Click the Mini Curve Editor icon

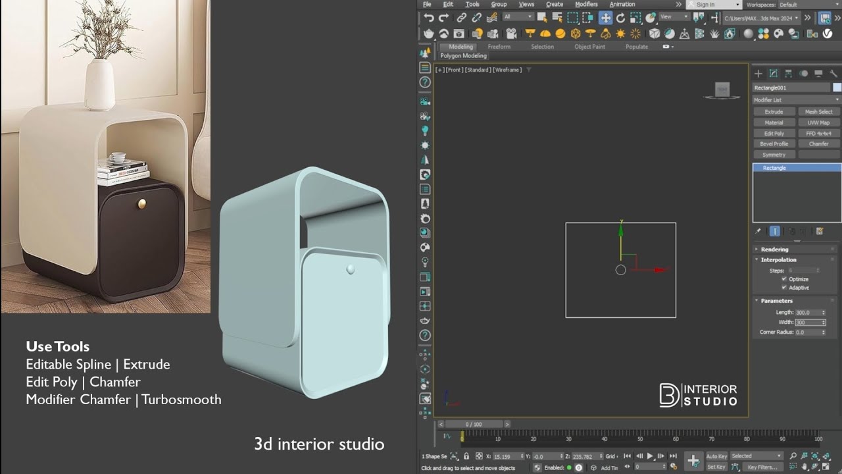click(x=447, y=435)
